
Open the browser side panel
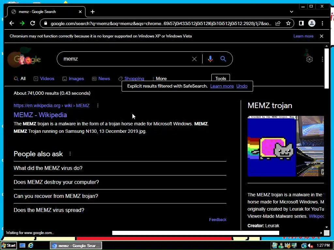(301, 23)
